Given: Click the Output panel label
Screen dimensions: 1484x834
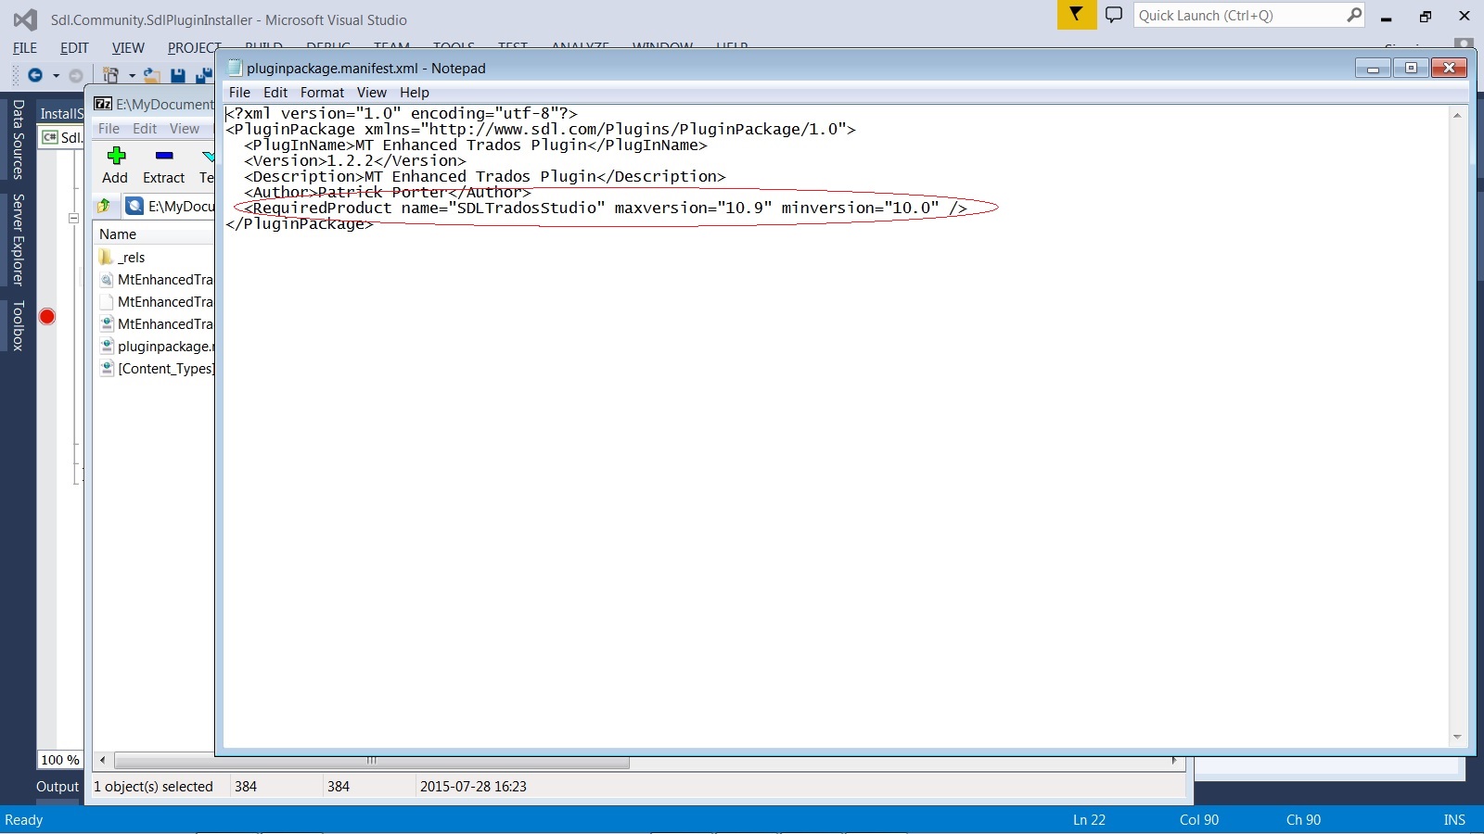Looking at the screenshot, I should tap(58, 787).
